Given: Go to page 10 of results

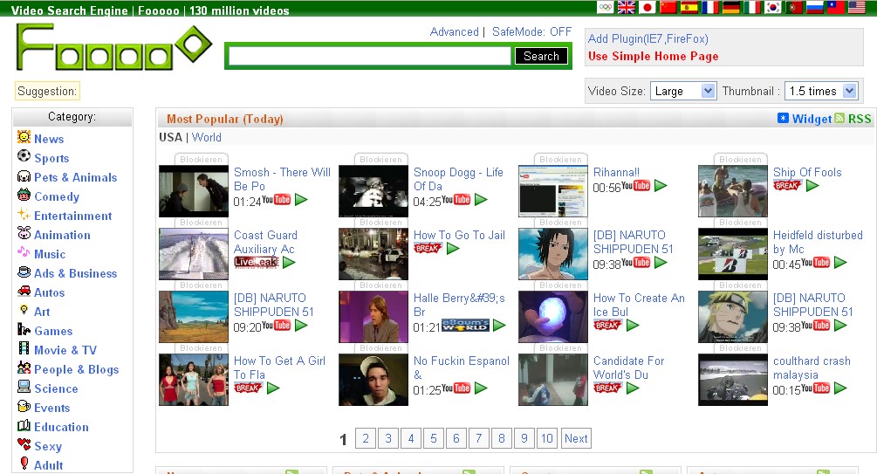Looking at the screenshot, I should tap(547, 438).
